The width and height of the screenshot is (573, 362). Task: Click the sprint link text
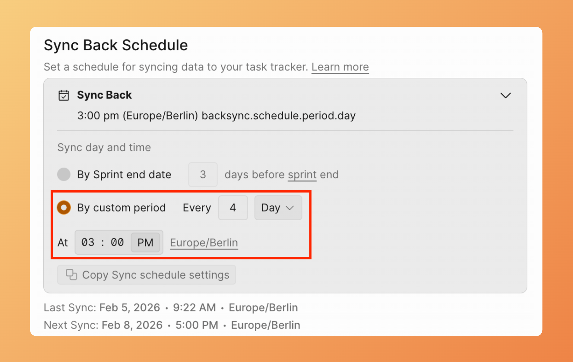pos(302,175)
